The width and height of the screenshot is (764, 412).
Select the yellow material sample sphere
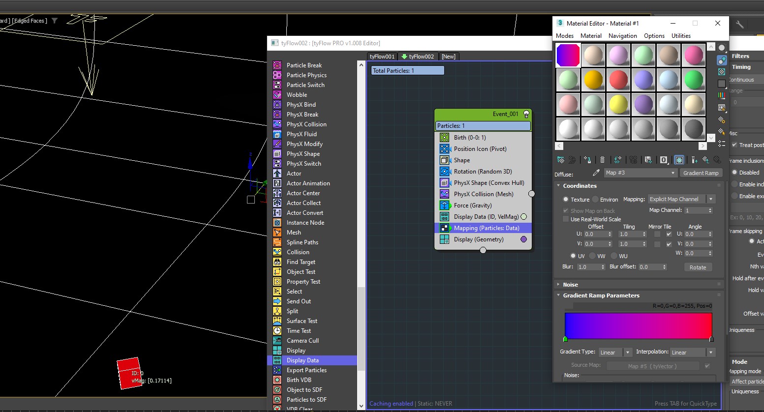pyautogui.click(x=618, y=104)
